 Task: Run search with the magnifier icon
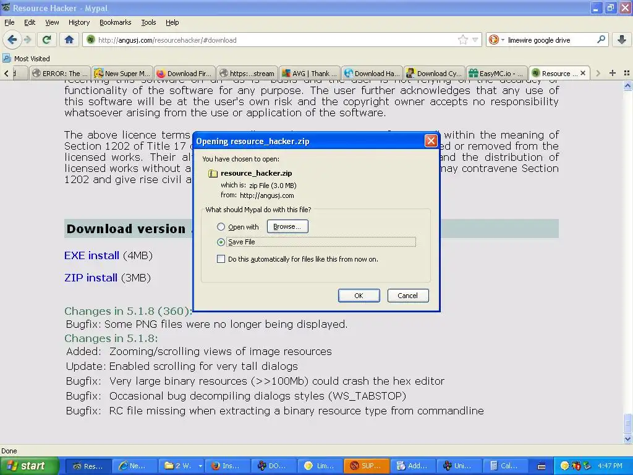pos(601,40)
